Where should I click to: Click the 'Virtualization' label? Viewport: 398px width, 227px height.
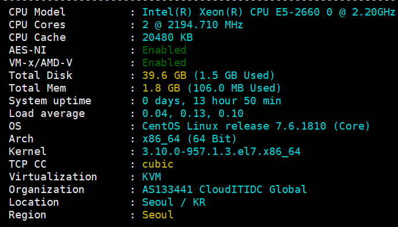click(53, 176)
